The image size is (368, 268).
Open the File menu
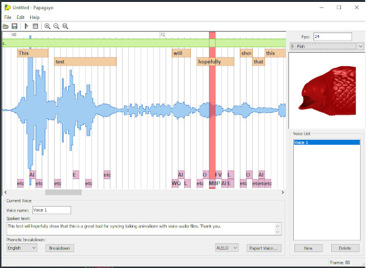[8, 17]
